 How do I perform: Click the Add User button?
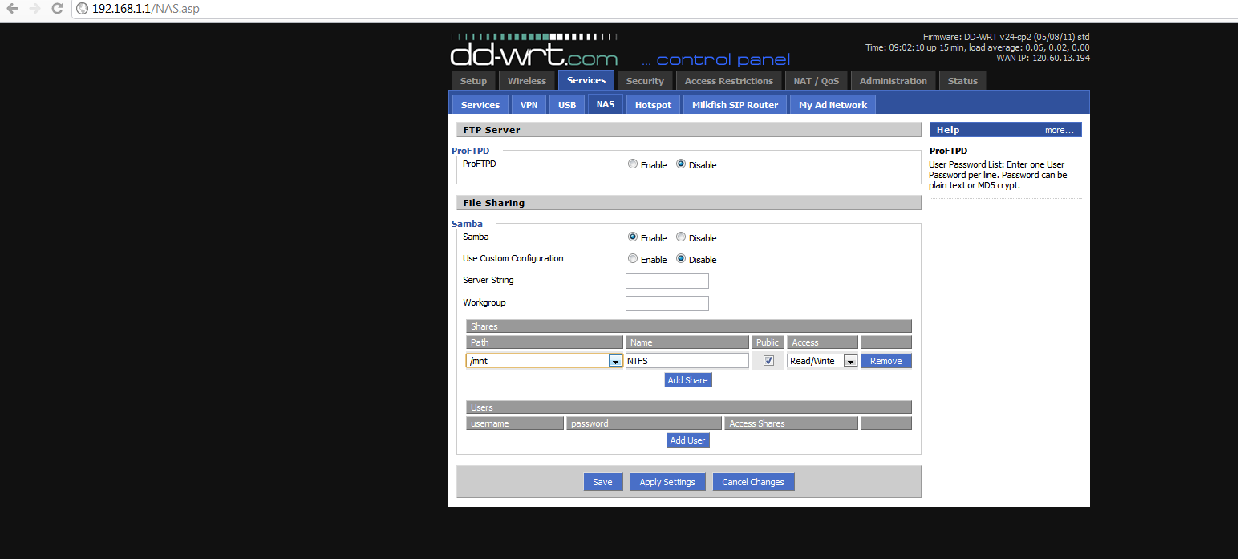[x=688, y=440]
